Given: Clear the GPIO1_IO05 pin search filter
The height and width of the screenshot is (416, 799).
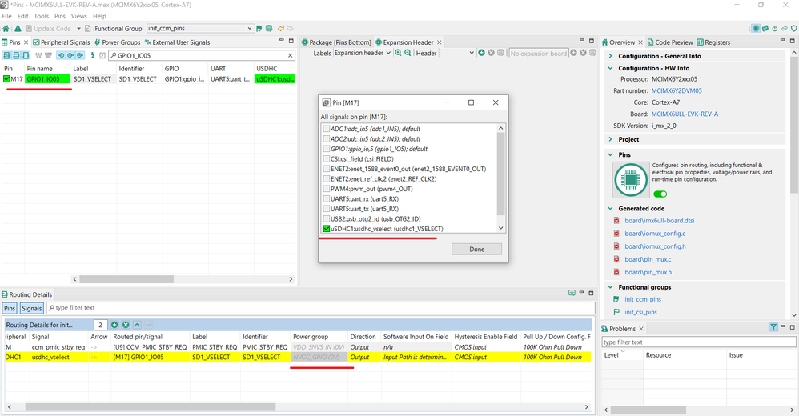Looking at the screenshot, I should click(291, 55).
